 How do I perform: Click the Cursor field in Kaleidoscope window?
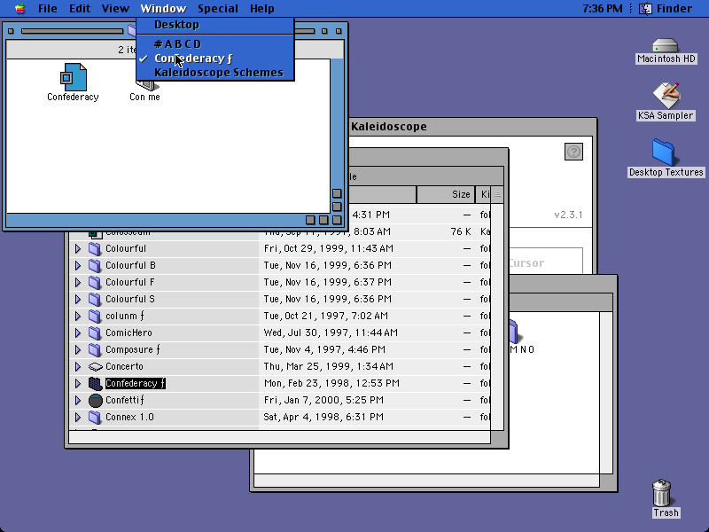[x=545, y=261]
